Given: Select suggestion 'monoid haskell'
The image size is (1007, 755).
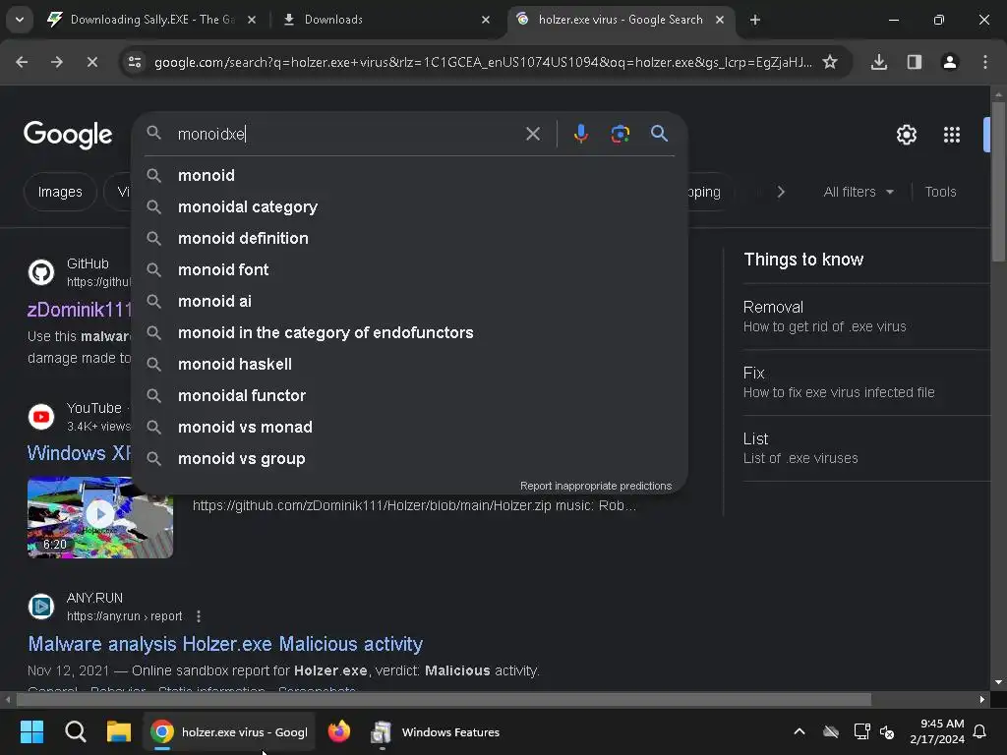Looking at the screenshot, I should coord(409,364).
